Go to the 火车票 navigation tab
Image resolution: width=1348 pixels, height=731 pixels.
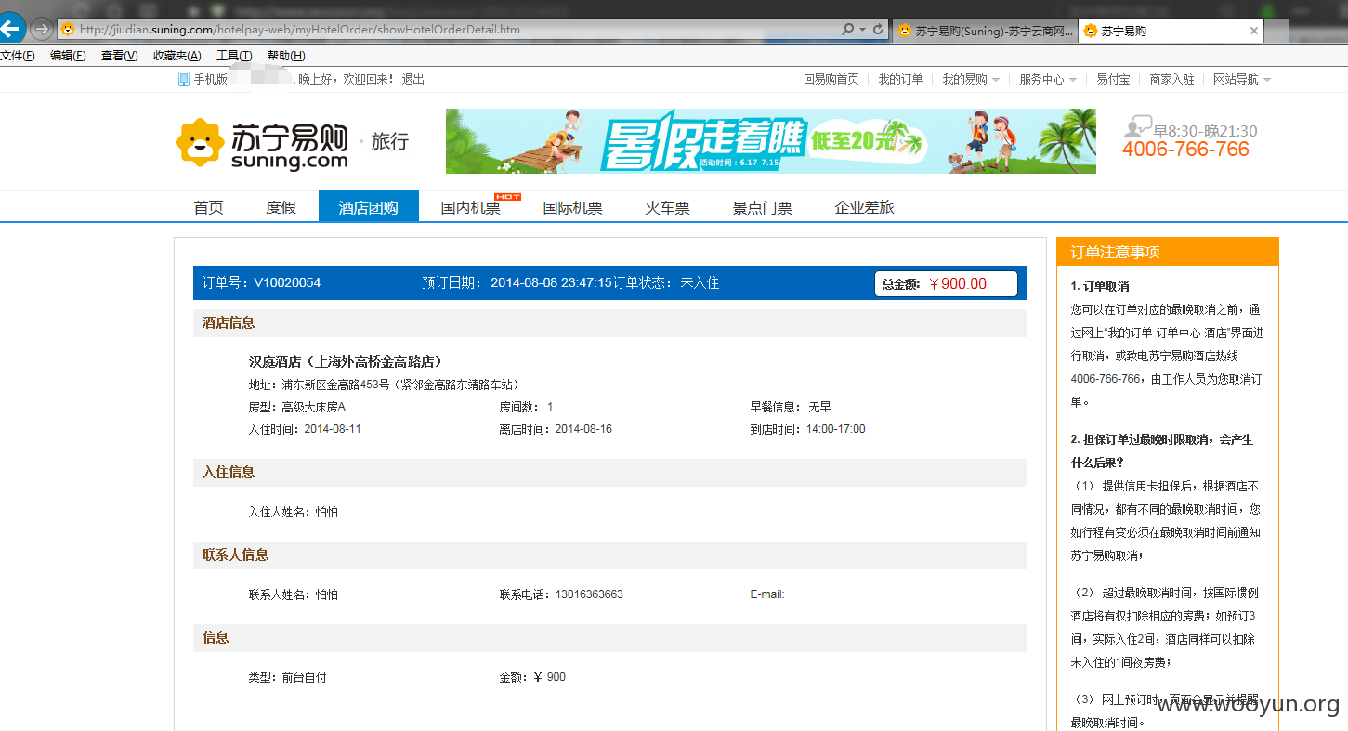click(x=668, y=207)
